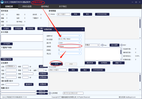Click the 下属用户获取 button
The height and width of the screenshot is (99, 142).
[7, 59]
